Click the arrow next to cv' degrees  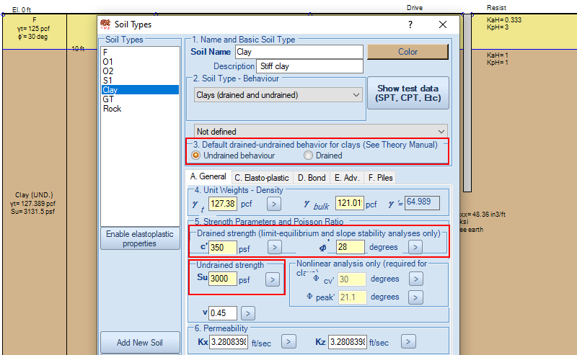416,279
